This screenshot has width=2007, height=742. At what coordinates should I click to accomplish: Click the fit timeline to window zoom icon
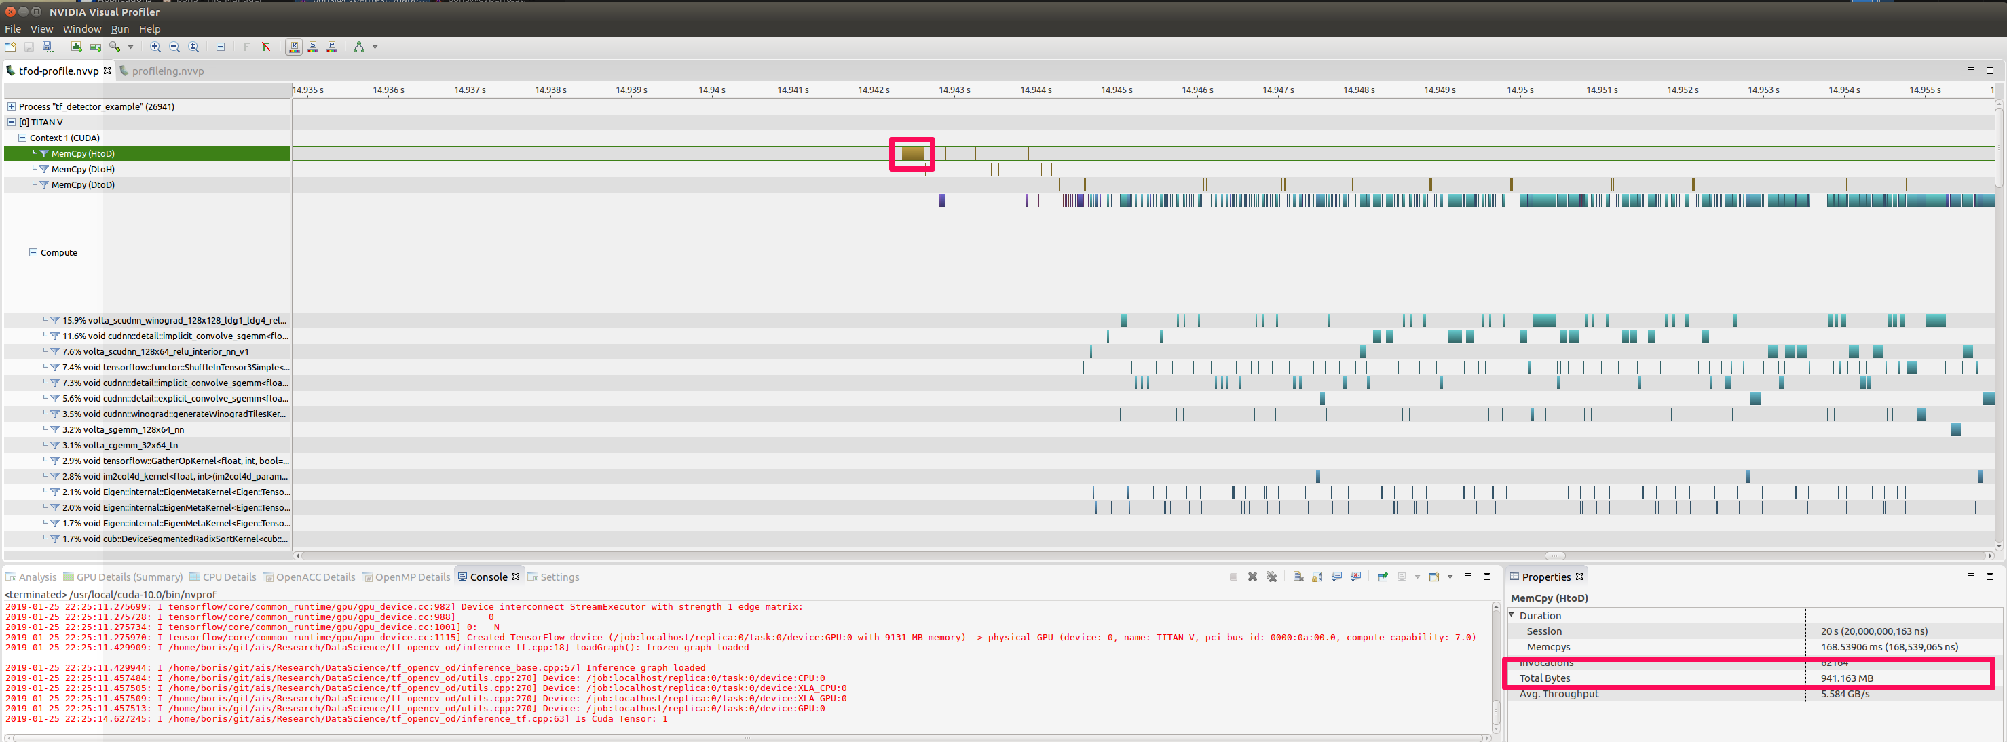coord(194,47)
